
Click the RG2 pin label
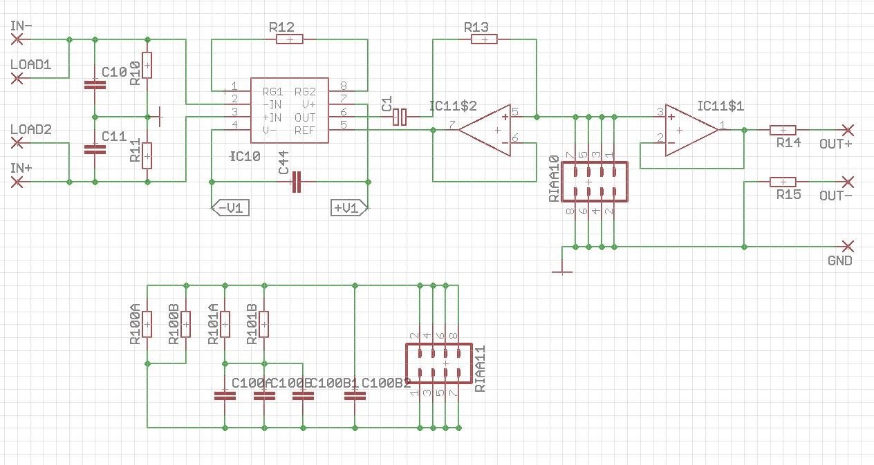pos(305,92)
